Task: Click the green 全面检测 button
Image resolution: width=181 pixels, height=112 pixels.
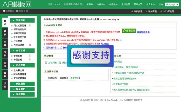Action: click(129, 31)
